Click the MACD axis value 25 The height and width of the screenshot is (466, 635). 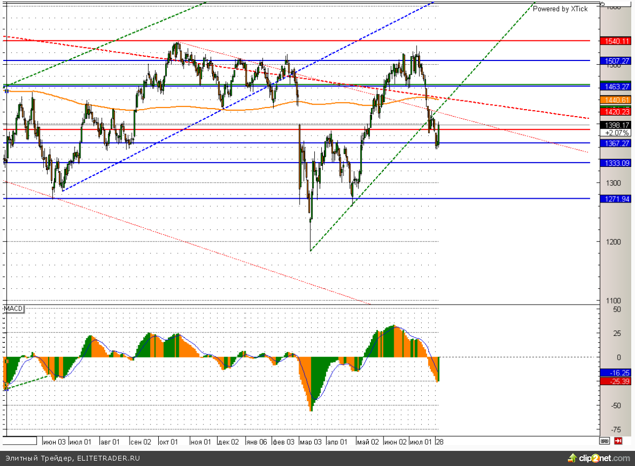[x=617, y=333]
